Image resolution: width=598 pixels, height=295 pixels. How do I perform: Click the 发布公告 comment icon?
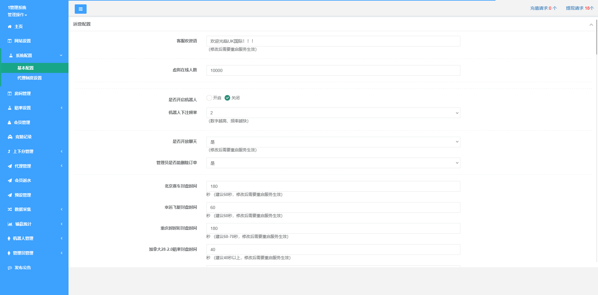pyautogui.click(x=10, y=268)
